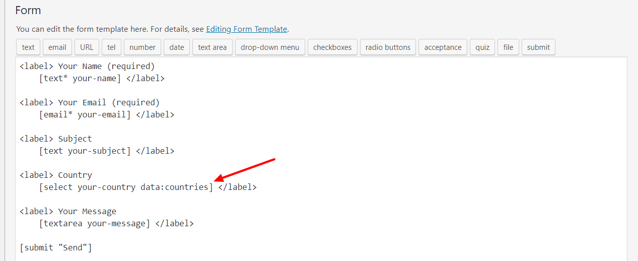The image size is (638, 261).
Task: Open the Editing Form Template link
Action: pos(246,29)
